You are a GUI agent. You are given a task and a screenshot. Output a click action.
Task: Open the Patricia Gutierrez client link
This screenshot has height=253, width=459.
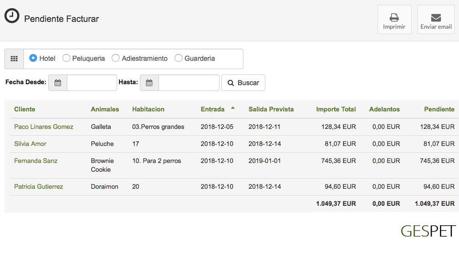tap(39, 187)
